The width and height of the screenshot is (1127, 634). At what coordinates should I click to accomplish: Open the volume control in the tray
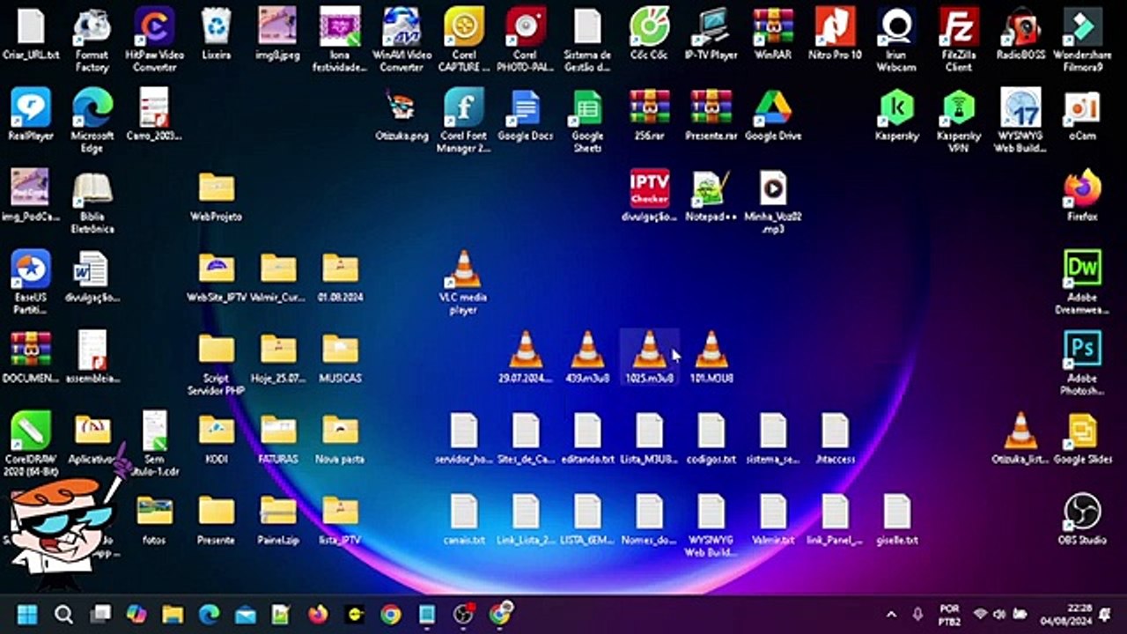tap(1000, 614)
